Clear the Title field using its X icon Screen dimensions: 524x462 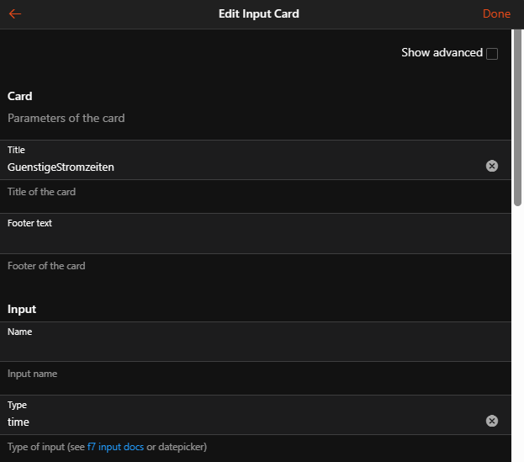point(492,166)
